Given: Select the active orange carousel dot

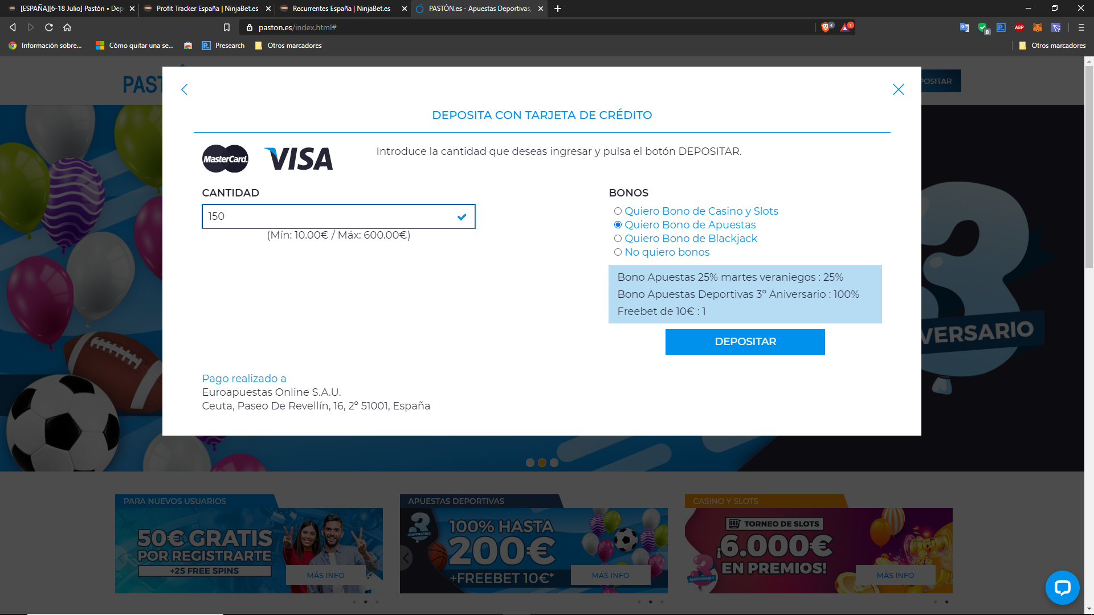Looking at the screenshot, I should click(x=542, y=462).
